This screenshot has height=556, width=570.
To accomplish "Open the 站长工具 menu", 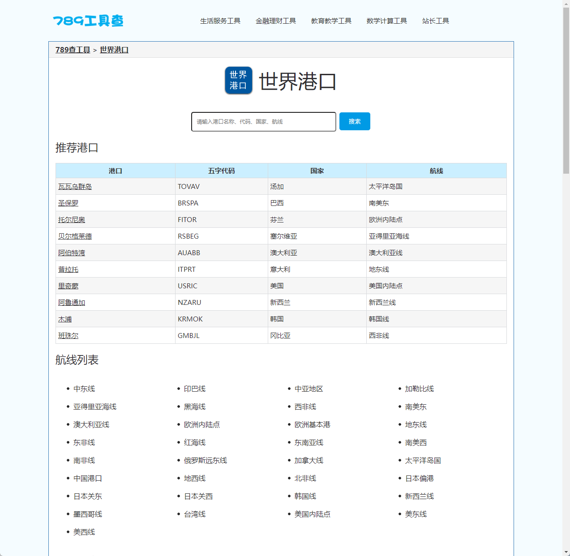I will (435, 21).
